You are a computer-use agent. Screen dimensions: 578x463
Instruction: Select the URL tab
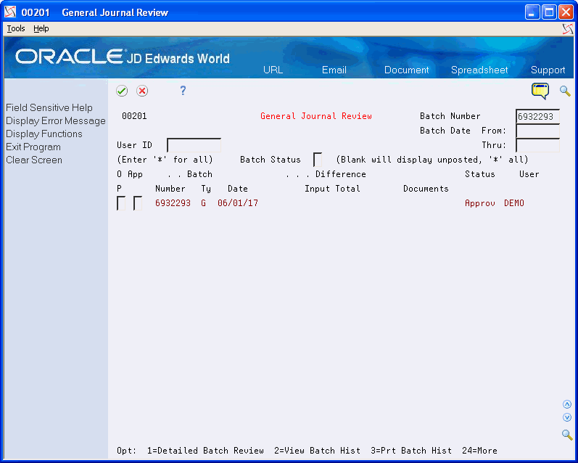(x=273, y=70)
